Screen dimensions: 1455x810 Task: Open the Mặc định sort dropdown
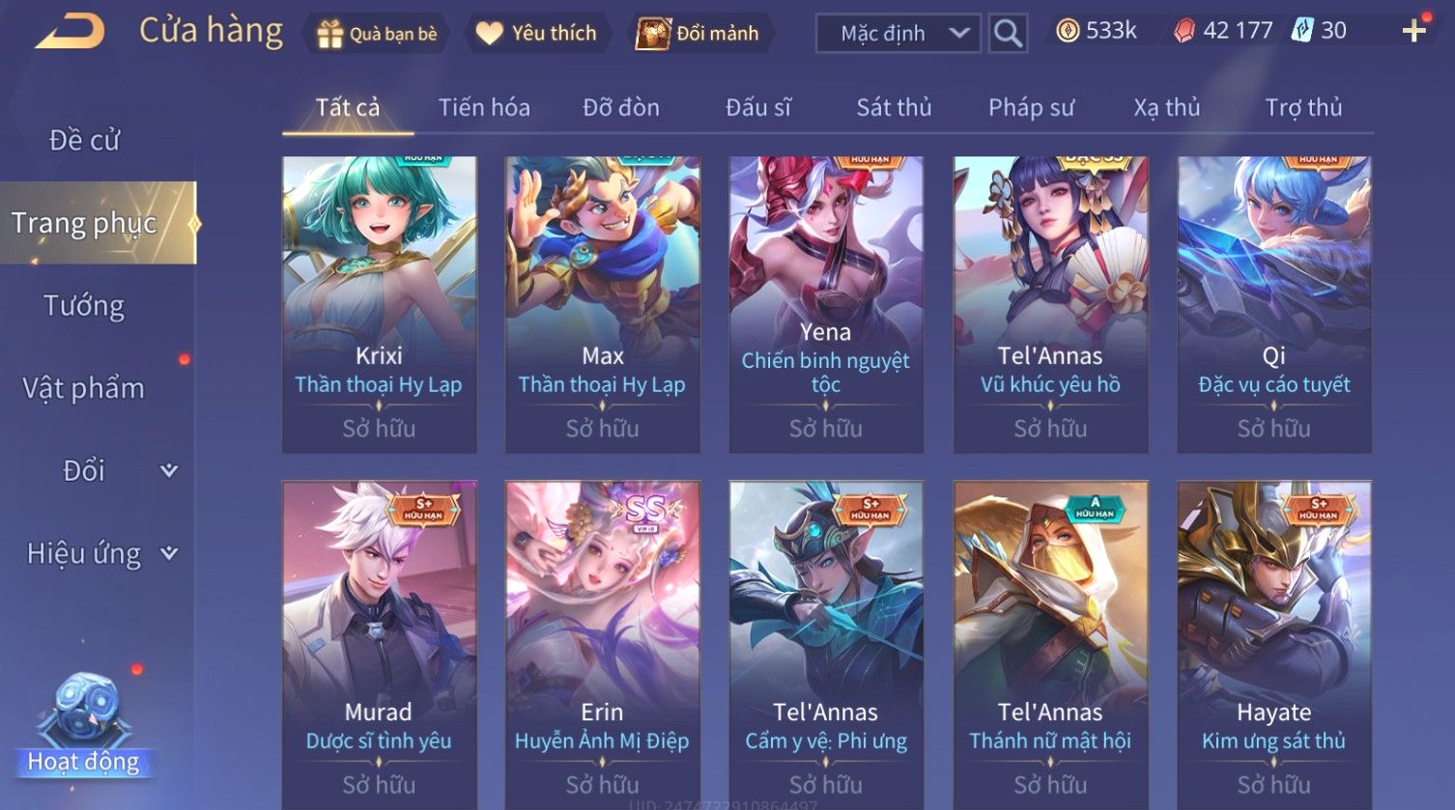(898, 33)
